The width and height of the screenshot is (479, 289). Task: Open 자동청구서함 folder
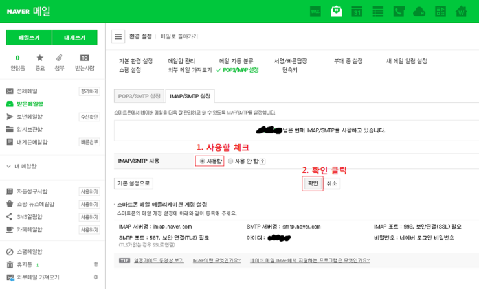pos(32,191)
